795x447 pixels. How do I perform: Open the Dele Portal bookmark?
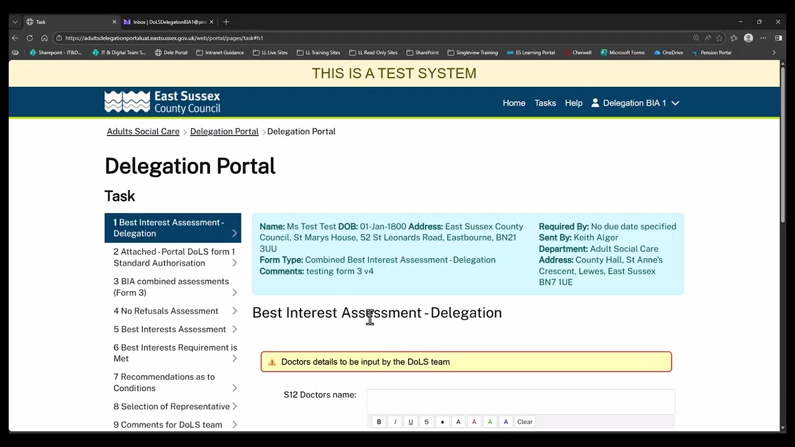click(171, 53)
